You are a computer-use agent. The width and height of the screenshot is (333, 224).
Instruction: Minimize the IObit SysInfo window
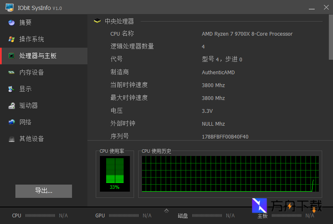pyautogui.click(x=312, y=8)
